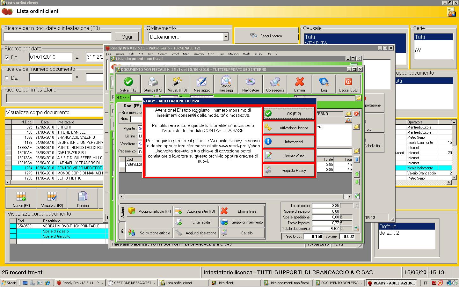Remove a row with Elimina linea
The height and width of the screenshot is (287, 459).
click(x=242, y=211)
